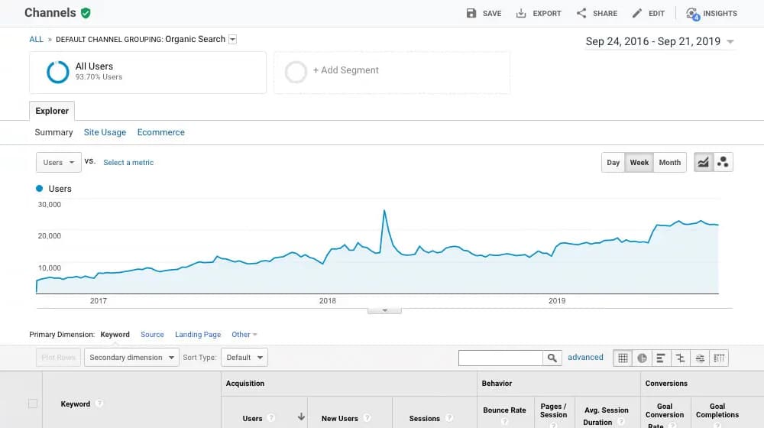Click the Users line chart legend dot
Screen dimensions: 764x428
[40, 188]
